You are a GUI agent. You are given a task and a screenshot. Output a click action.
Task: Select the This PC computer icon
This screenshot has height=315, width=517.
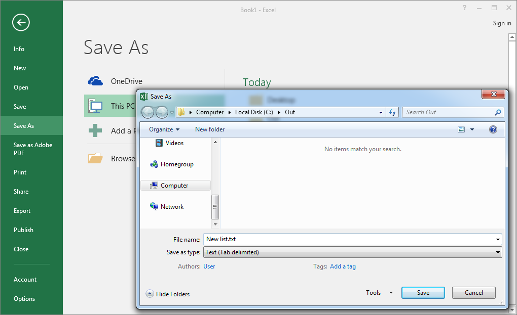[x=95, y=106]
